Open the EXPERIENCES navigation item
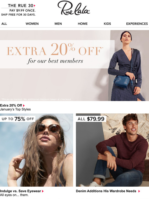The width and height of the screenshot is (149, 199). pos(137,24)
